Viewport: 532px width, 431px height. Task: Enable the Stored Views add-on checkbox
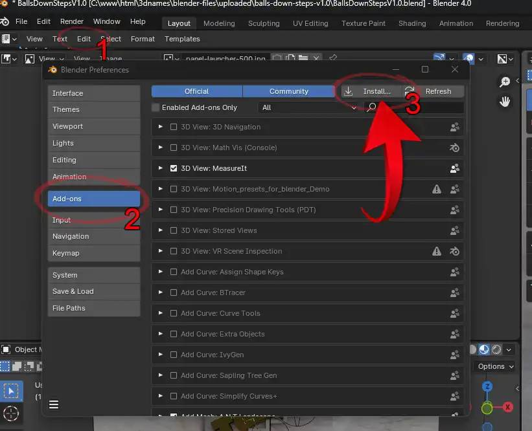tap(174, 230)
